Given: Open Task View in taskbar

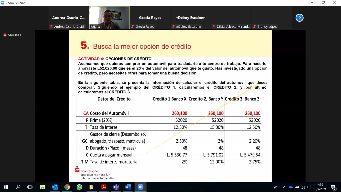Looking at the screenshot, I should pos(30,187).
